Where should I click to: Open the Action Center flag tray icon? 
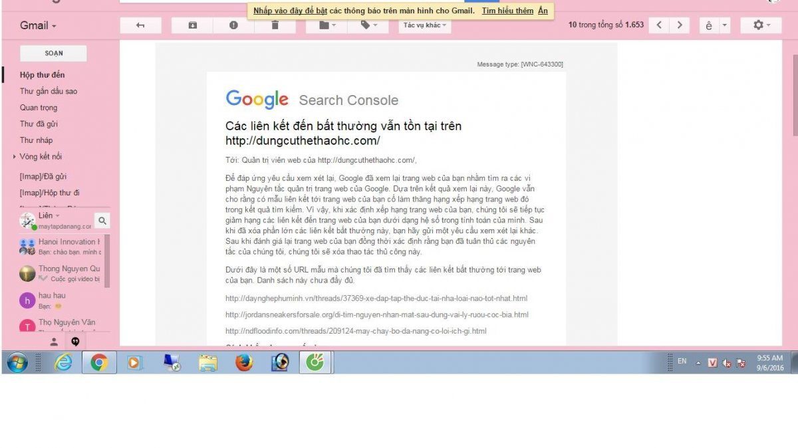coord(741,363)
